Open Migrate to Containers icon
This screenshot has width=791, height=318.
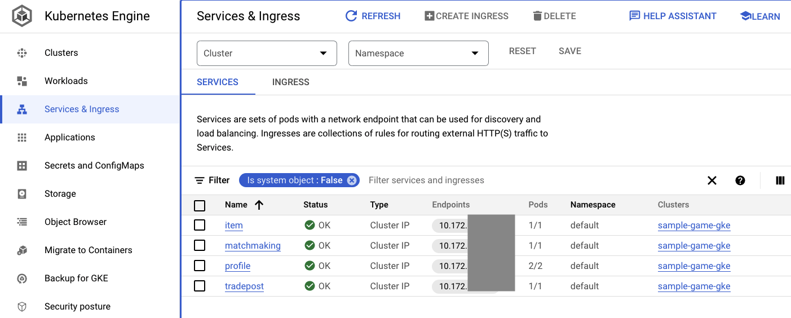22,250
